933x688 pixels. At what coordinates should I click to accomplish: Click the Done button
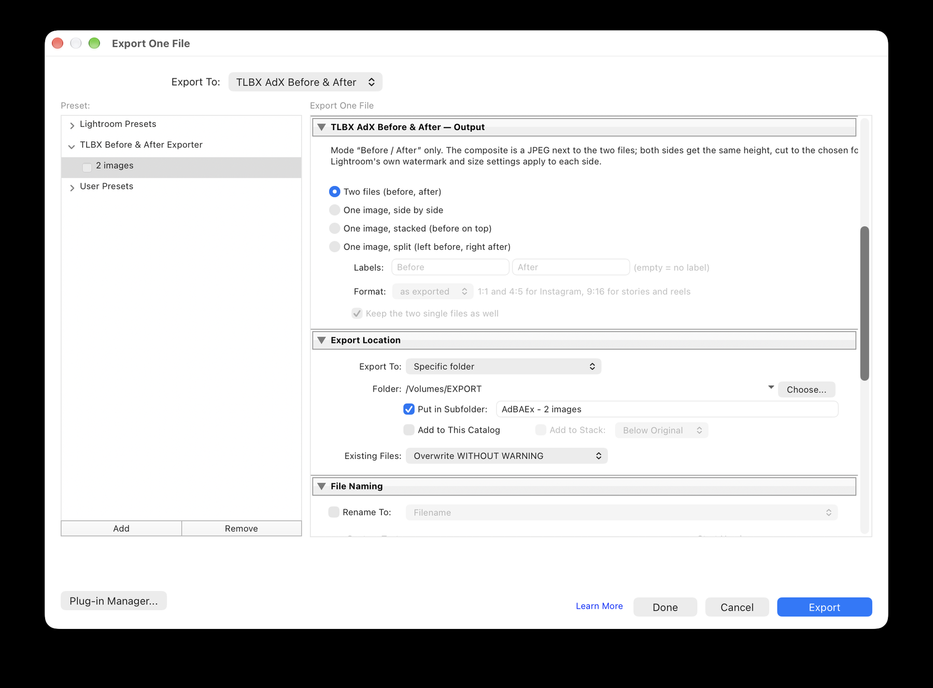click(x=665, y=607)
